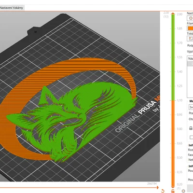Viewport: 193px width, 193px height.
Task: Click the Náz column header in object list
Action: pyautogui.click(x=191, y=58)
